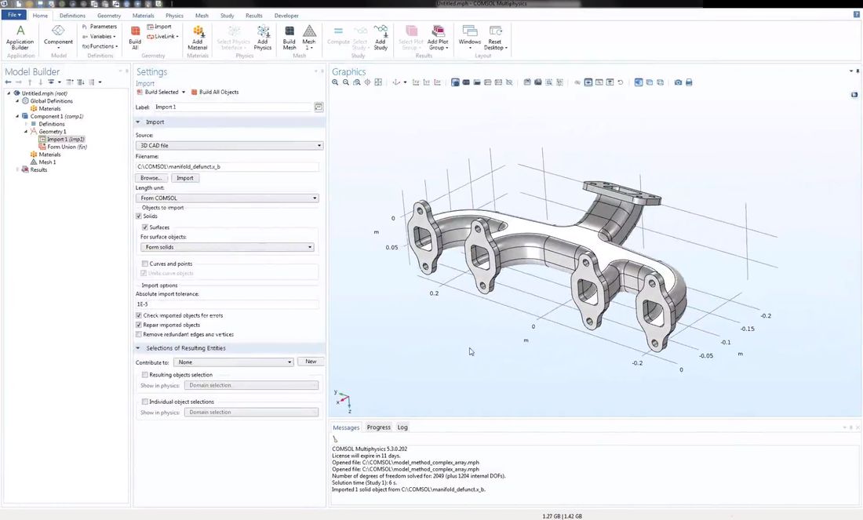This screenshot has width=863, height=520.
Task: Click the image snapshot camera icon in Graphics toolbar
Action: (678, 82)
